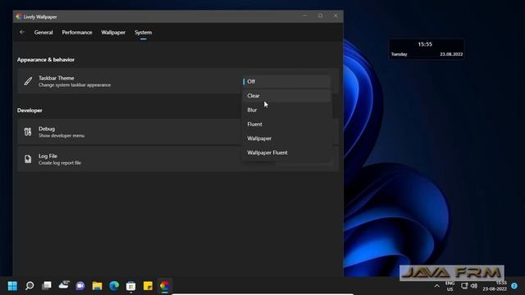
Task: Open the notification center badge
Action: tap(514, 286)
